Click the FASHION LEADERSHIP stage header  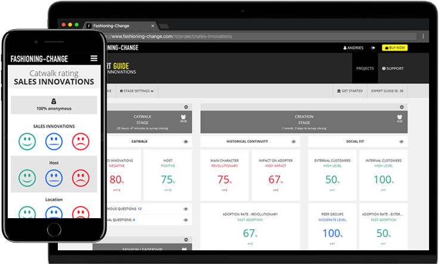pos(142,247)
